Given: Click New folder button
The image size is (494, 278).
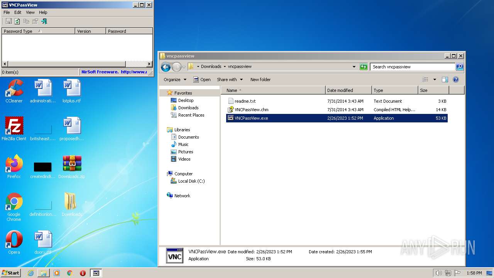Looking at the screenshot, I should tap(261, 80).
